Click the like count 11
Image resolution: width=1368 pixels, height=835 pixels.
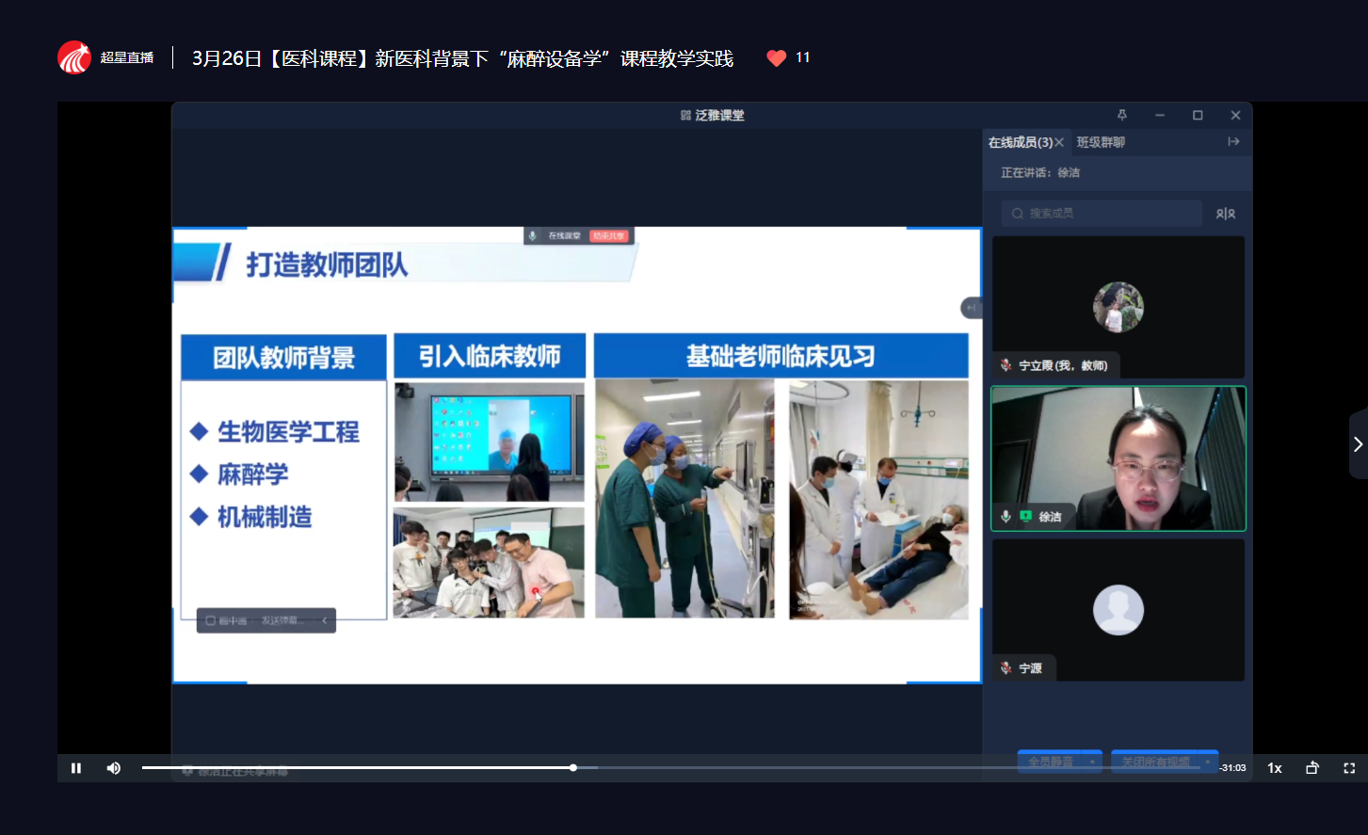click(803, 57)
